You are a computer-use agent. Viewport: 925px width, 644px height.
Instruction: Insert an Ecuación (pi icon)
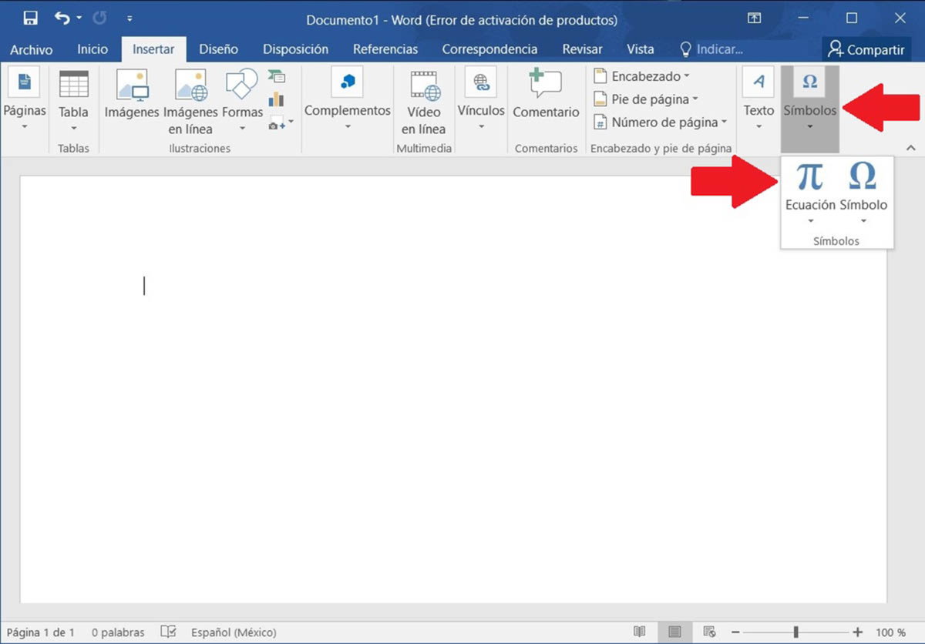click(x=810, y=193)
